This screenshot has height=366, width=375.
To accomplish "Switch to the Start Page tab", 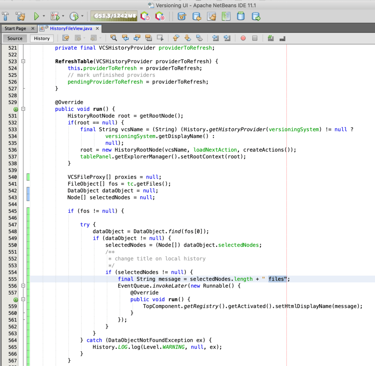I will pyautogui.click(x=15, y=29).
